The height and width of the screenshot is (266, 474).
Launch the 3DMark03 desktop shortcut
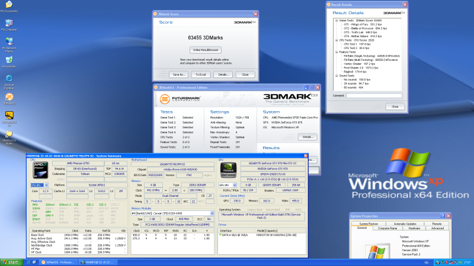click(x=9, y=99)
